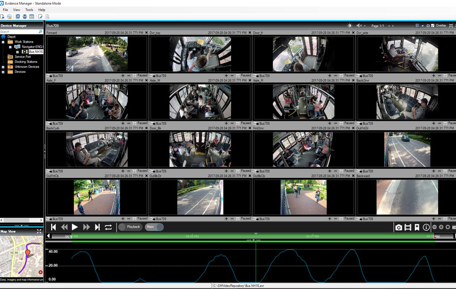This screenshot has height=289, width=456.
Task: Close the Forward camera pane
Action: (146, 33)
